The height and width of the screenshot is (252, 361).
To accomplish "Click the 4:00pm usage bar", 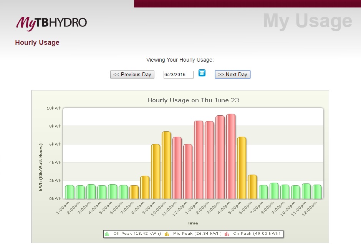I will click(x=231, y=156).
